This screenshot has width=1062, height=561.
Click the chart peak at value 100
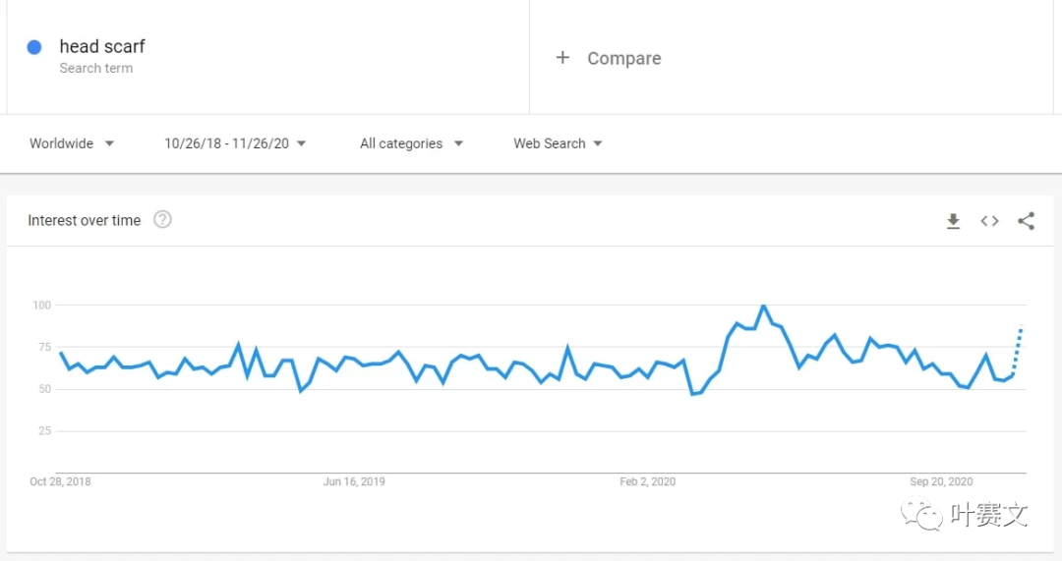click(x=763, y=307)
